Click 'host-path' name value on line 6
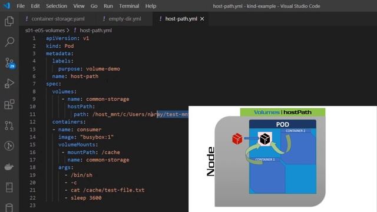 click(84, 76)
